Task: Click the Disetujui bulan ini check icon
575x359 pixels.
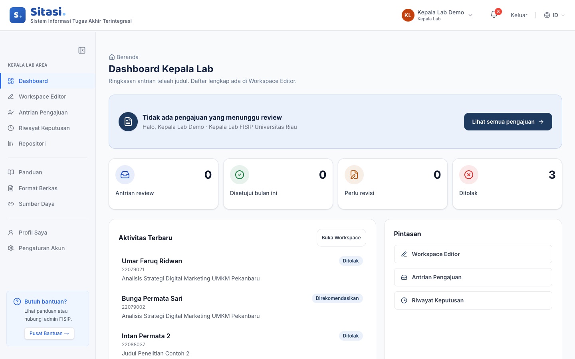Action: tap(240, 175)
